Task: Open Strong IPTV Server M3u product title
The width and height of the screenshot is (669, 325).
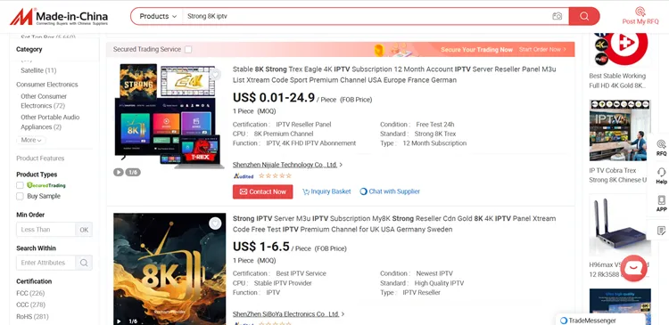Action: point(394,224)
